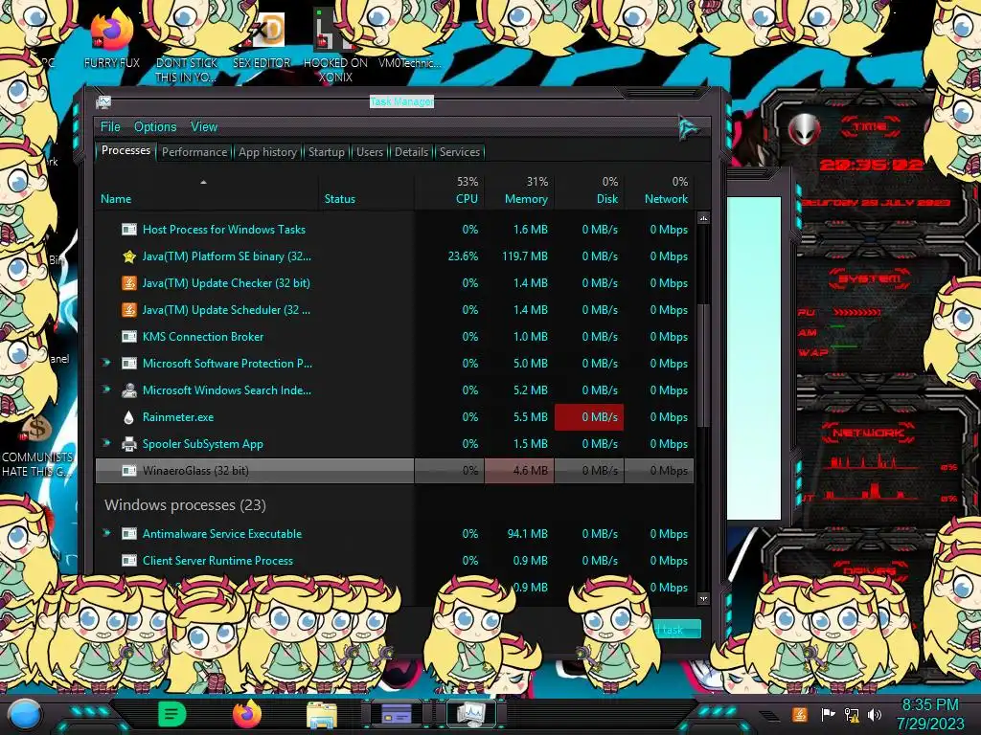
Task: Click the scrollbar down arrow
Action: [703, 599]
